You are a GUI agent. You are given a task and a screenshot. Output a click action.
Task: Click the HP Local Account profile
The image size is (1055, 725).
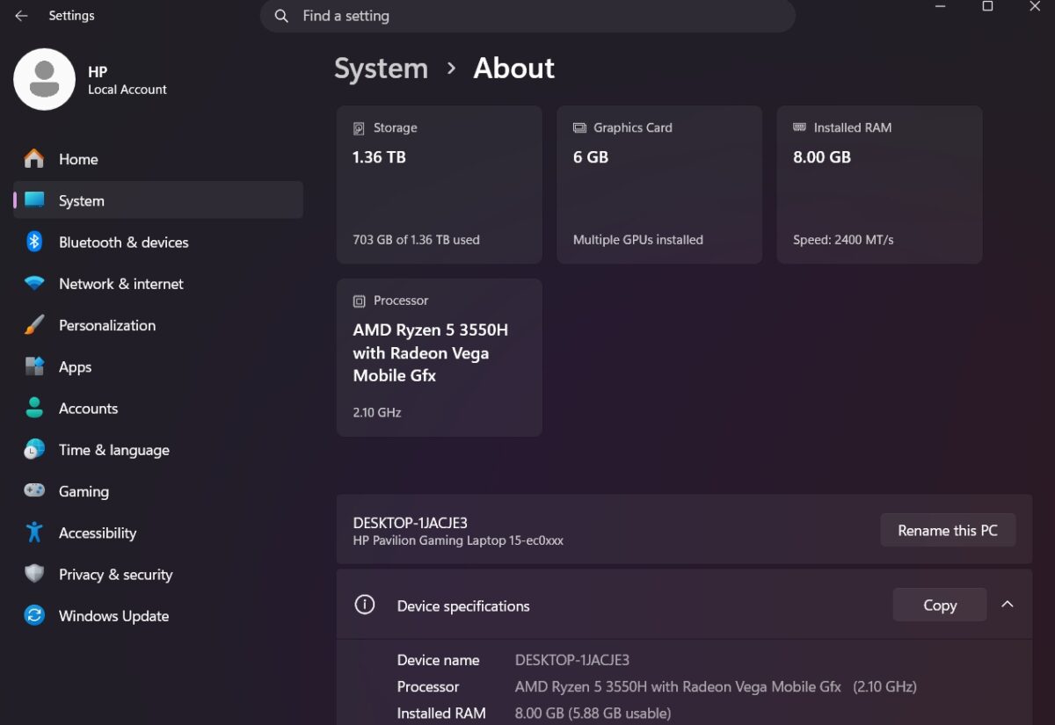[x=91, y=79]
